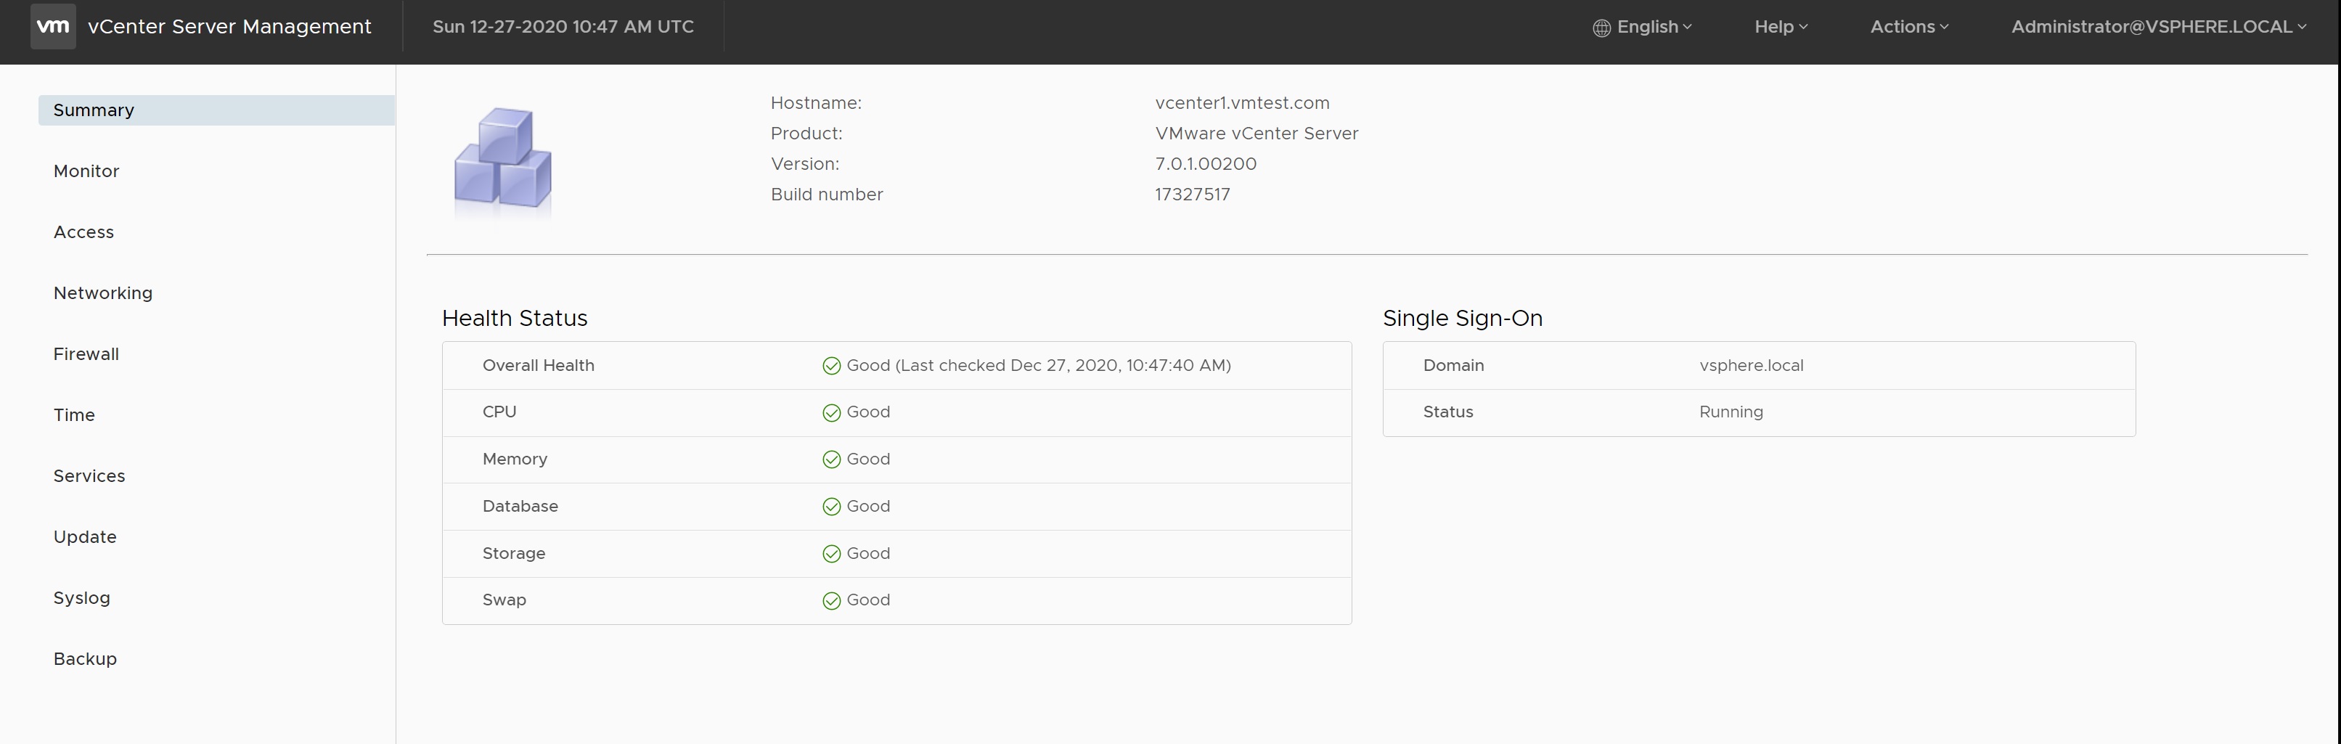Click the Last checked timestamp text

(1063, 365)
